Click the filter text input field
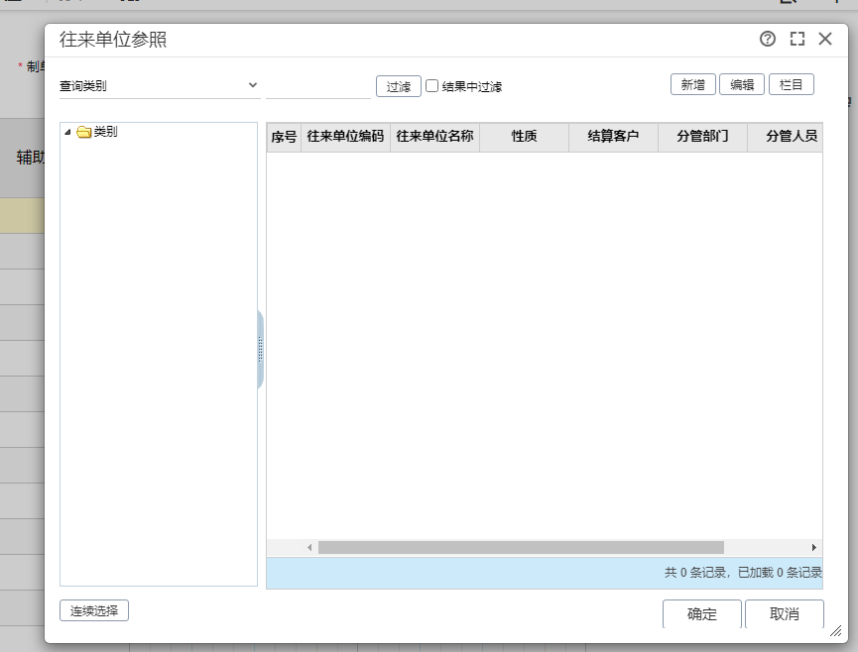 [318, 87]
